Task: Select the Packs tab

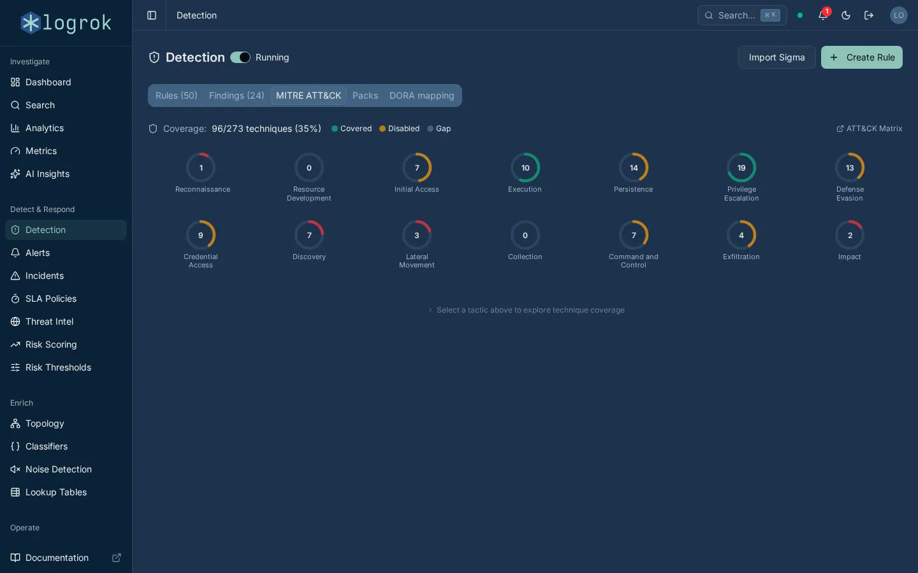Action: point(365,95)
